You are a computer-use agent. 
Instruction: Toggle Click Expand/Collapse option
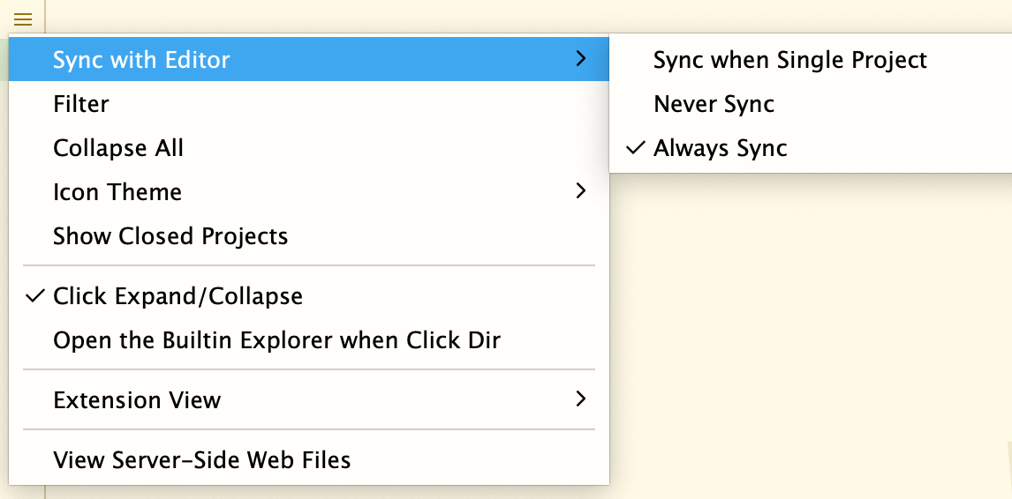[x=309, y=296]
